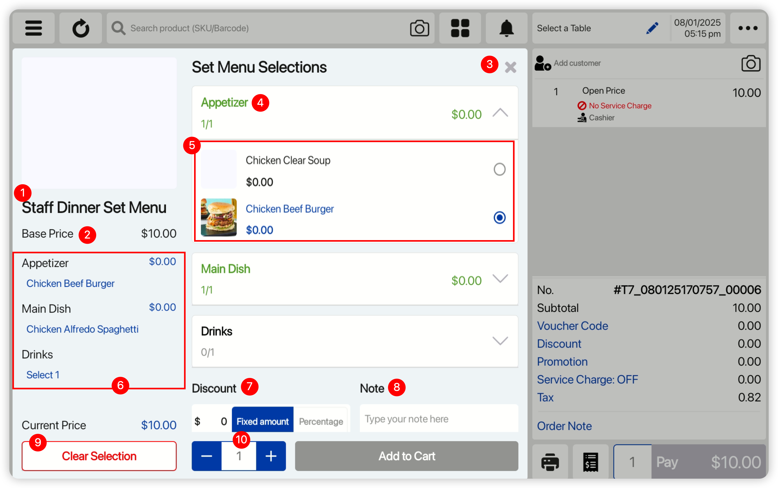Screen dimensions: 778x488
Task: Close the Set Menu Selections dialog
Action: [x=510, y=67]
